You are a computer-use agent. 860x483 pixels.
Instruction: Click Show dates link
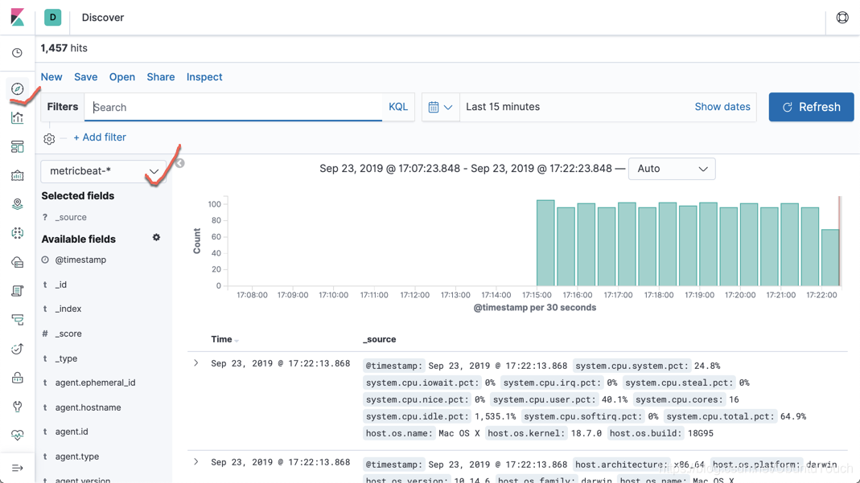pyautogui.click(x=722, y=107)
